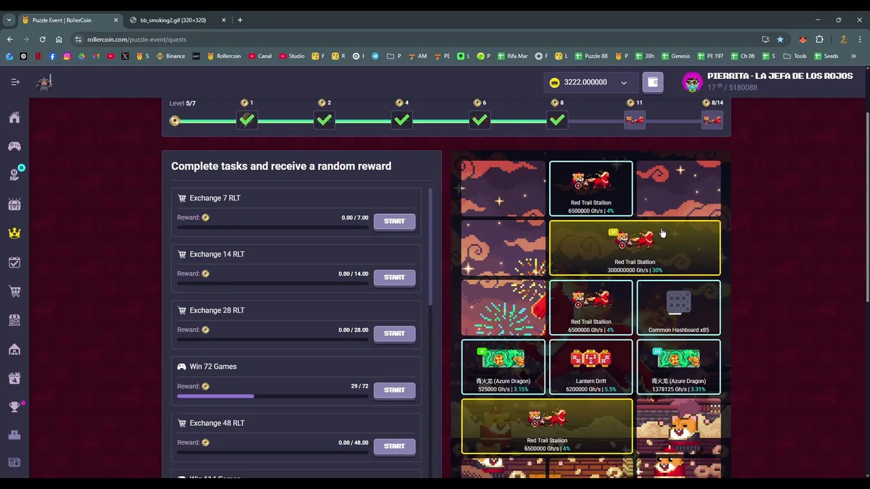Open the tab search dropdown arrow
This screenshot has width=870, height=489.
[x=9, y=20]
